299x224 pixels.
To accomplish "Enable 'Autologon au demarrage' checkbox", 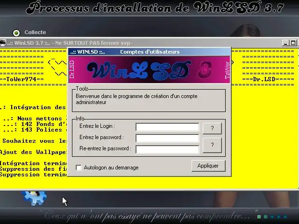I will (x=78, y=168).
